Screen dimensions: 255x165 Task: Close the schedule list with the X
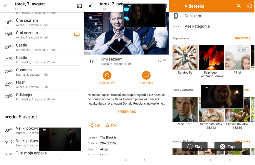(x=5, y=6)
